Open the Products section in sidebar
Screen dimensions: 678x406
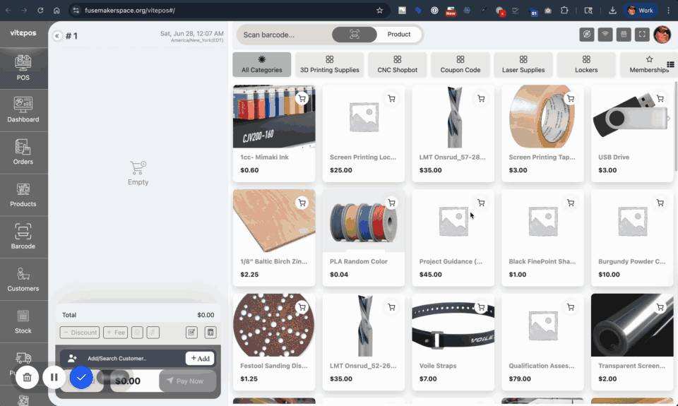[23, 195]
